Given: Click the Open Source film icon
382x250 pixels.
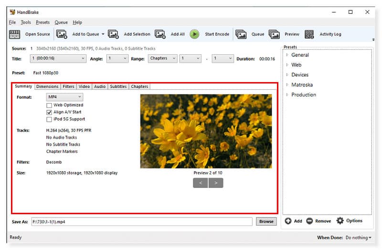Looking at the screenshot, I should pos(15,34).
